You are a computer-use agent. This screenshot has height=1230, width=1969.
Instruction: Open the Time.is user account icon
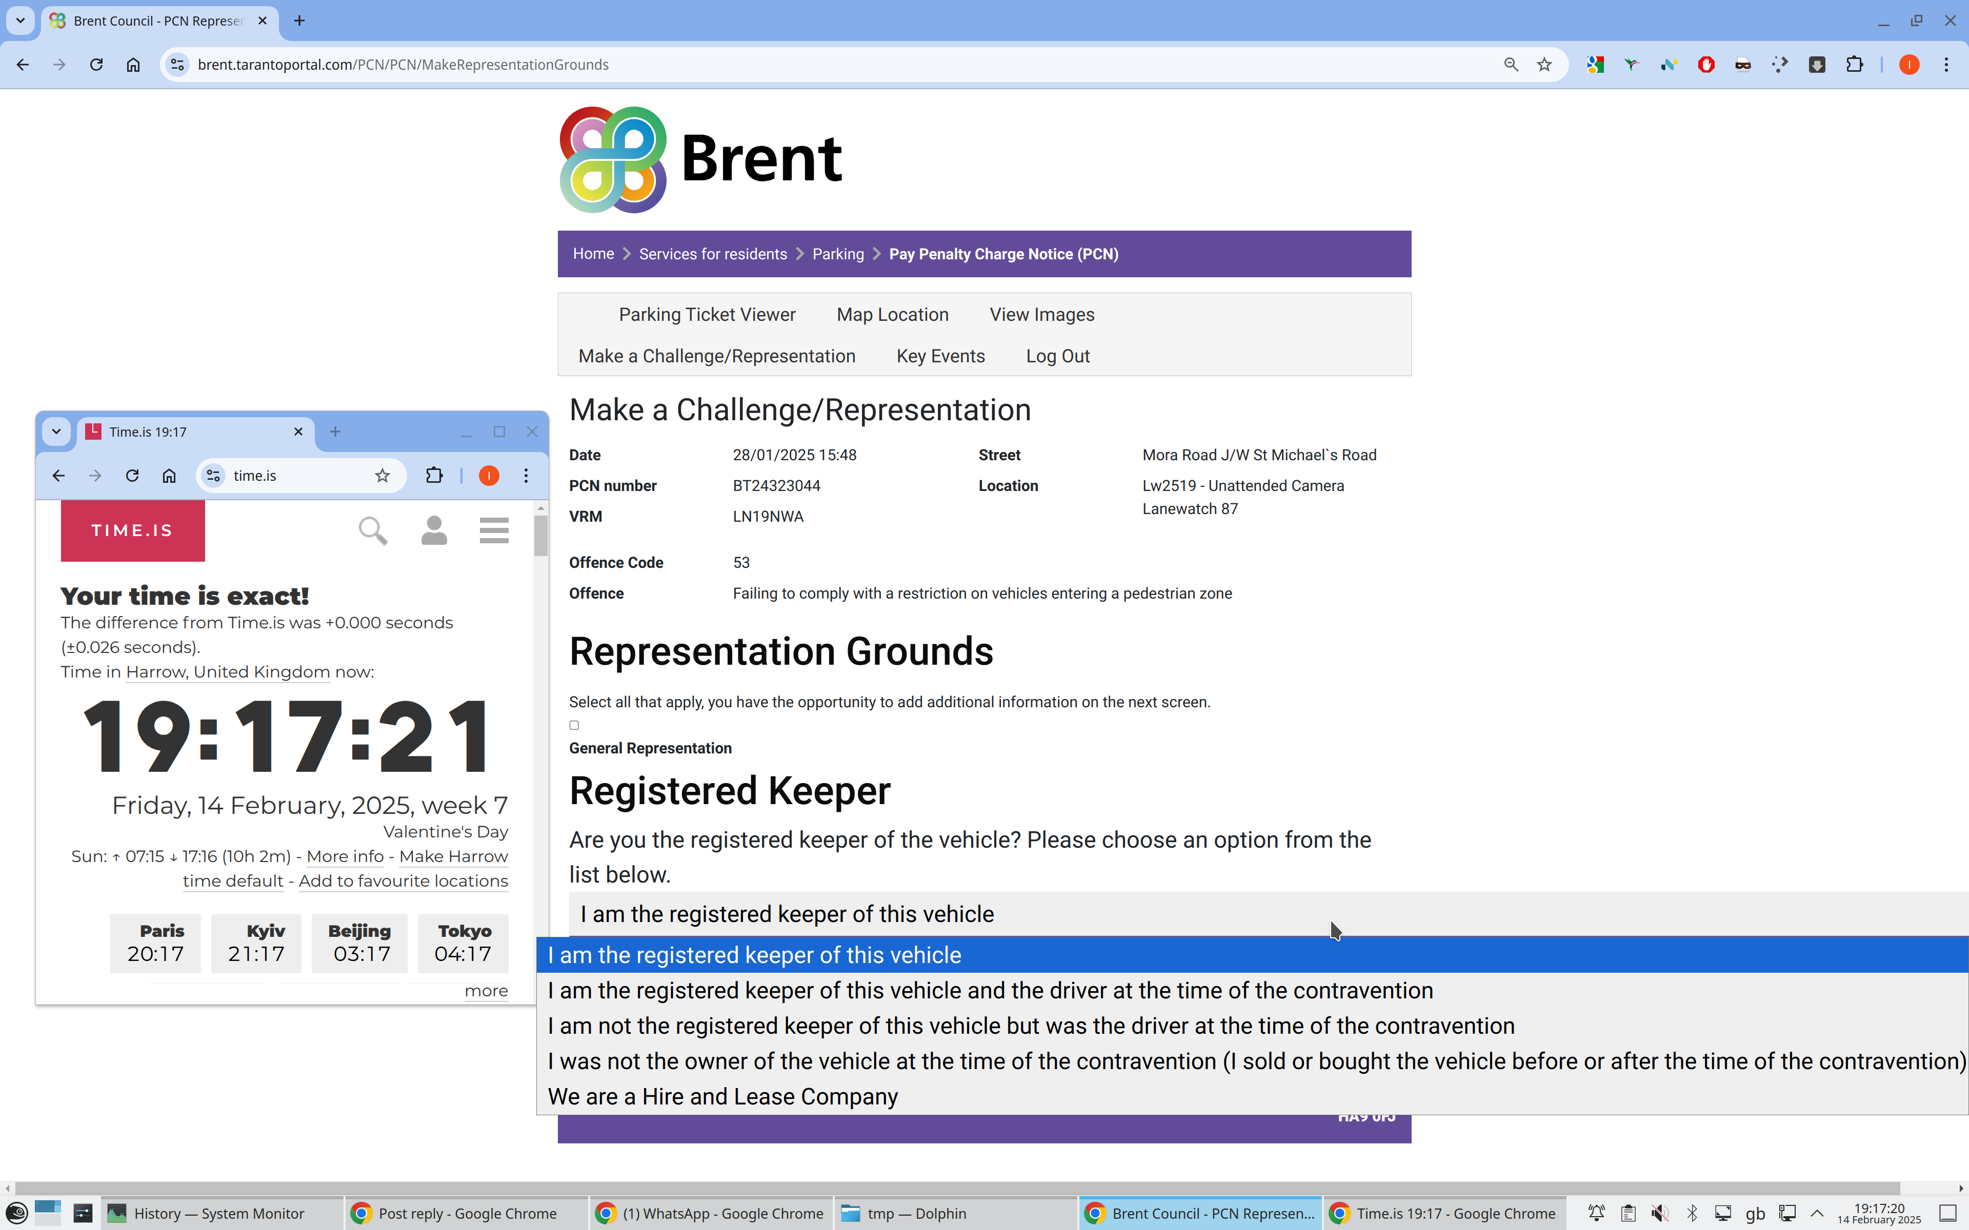tap(434, 530)
